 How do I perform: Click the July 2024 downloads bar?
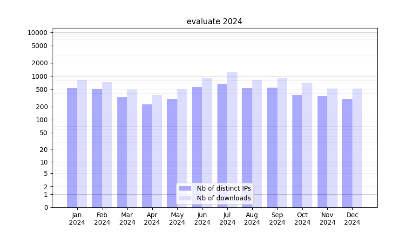(232, 140)
